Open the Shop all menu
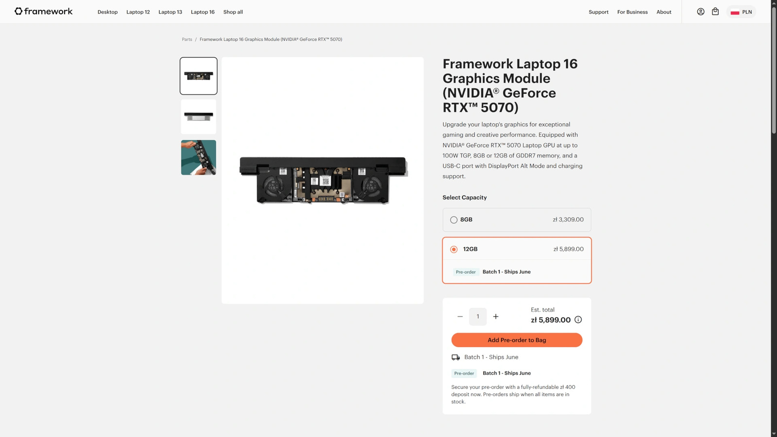Image resolution: width=777 pixels, height=437 pixels. click(233, 12)
